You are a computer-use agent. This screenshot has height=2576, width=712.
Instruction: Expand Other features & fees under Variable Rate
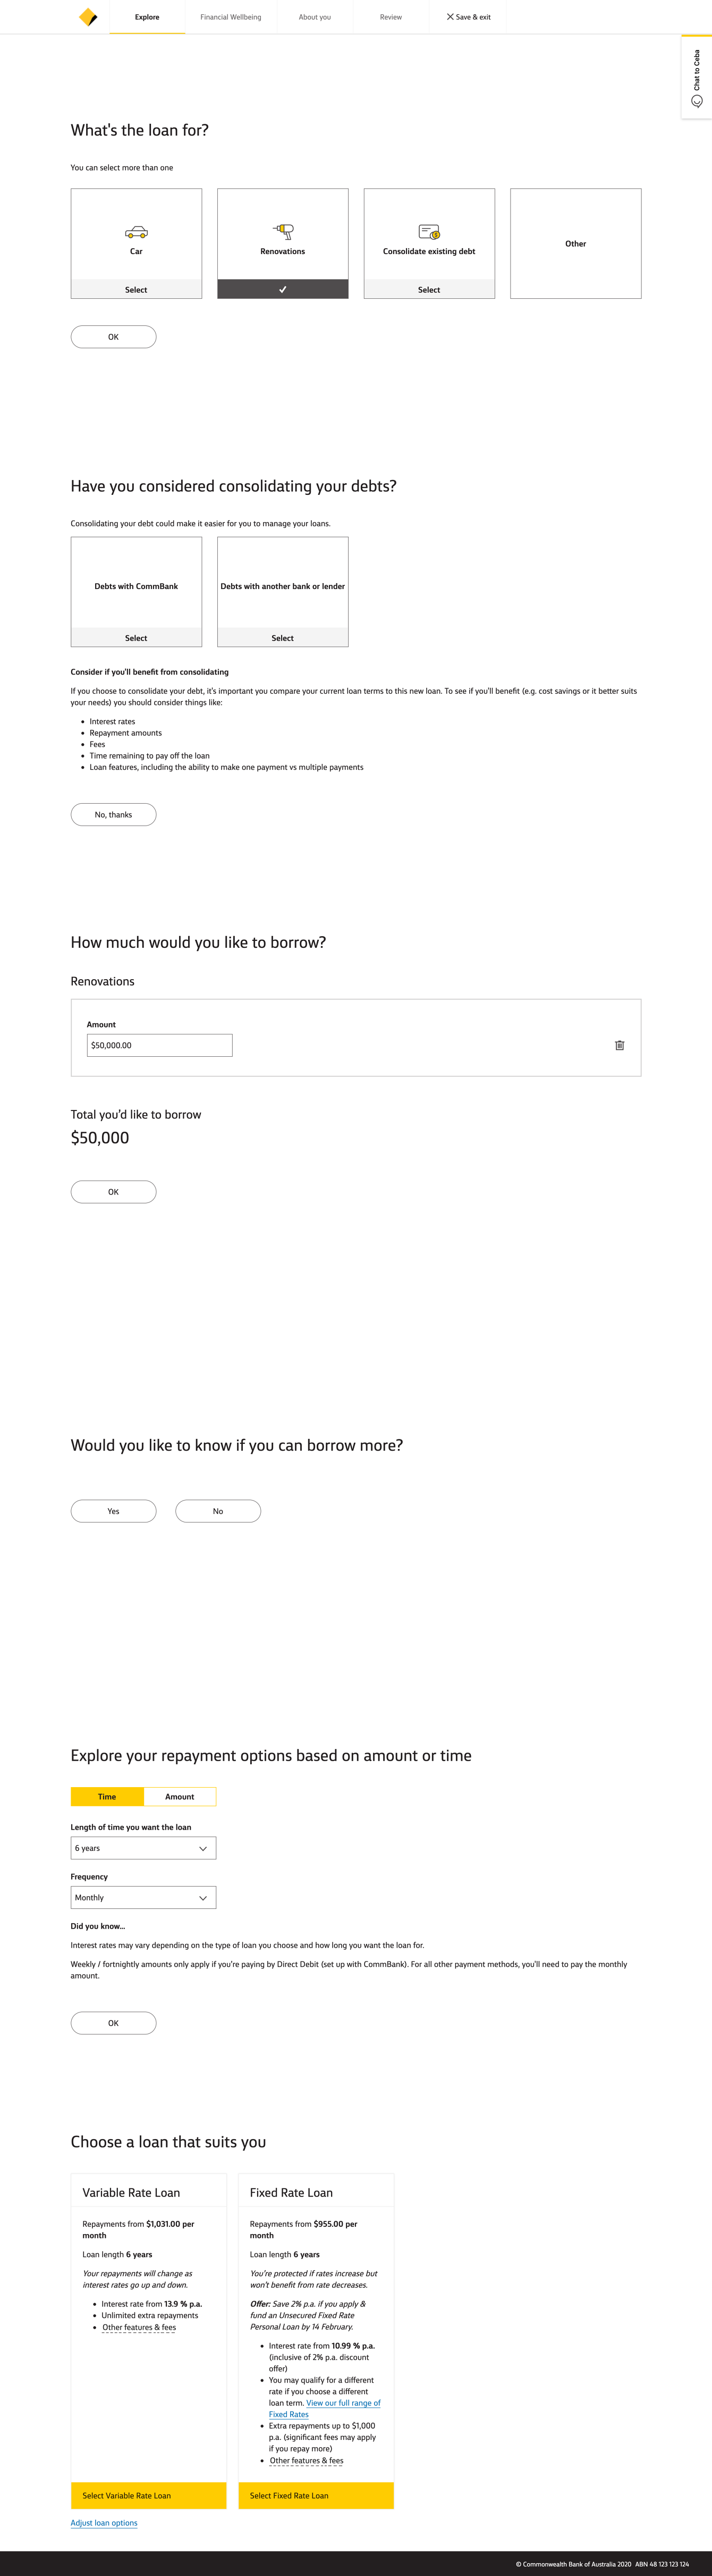(139, 2327)
